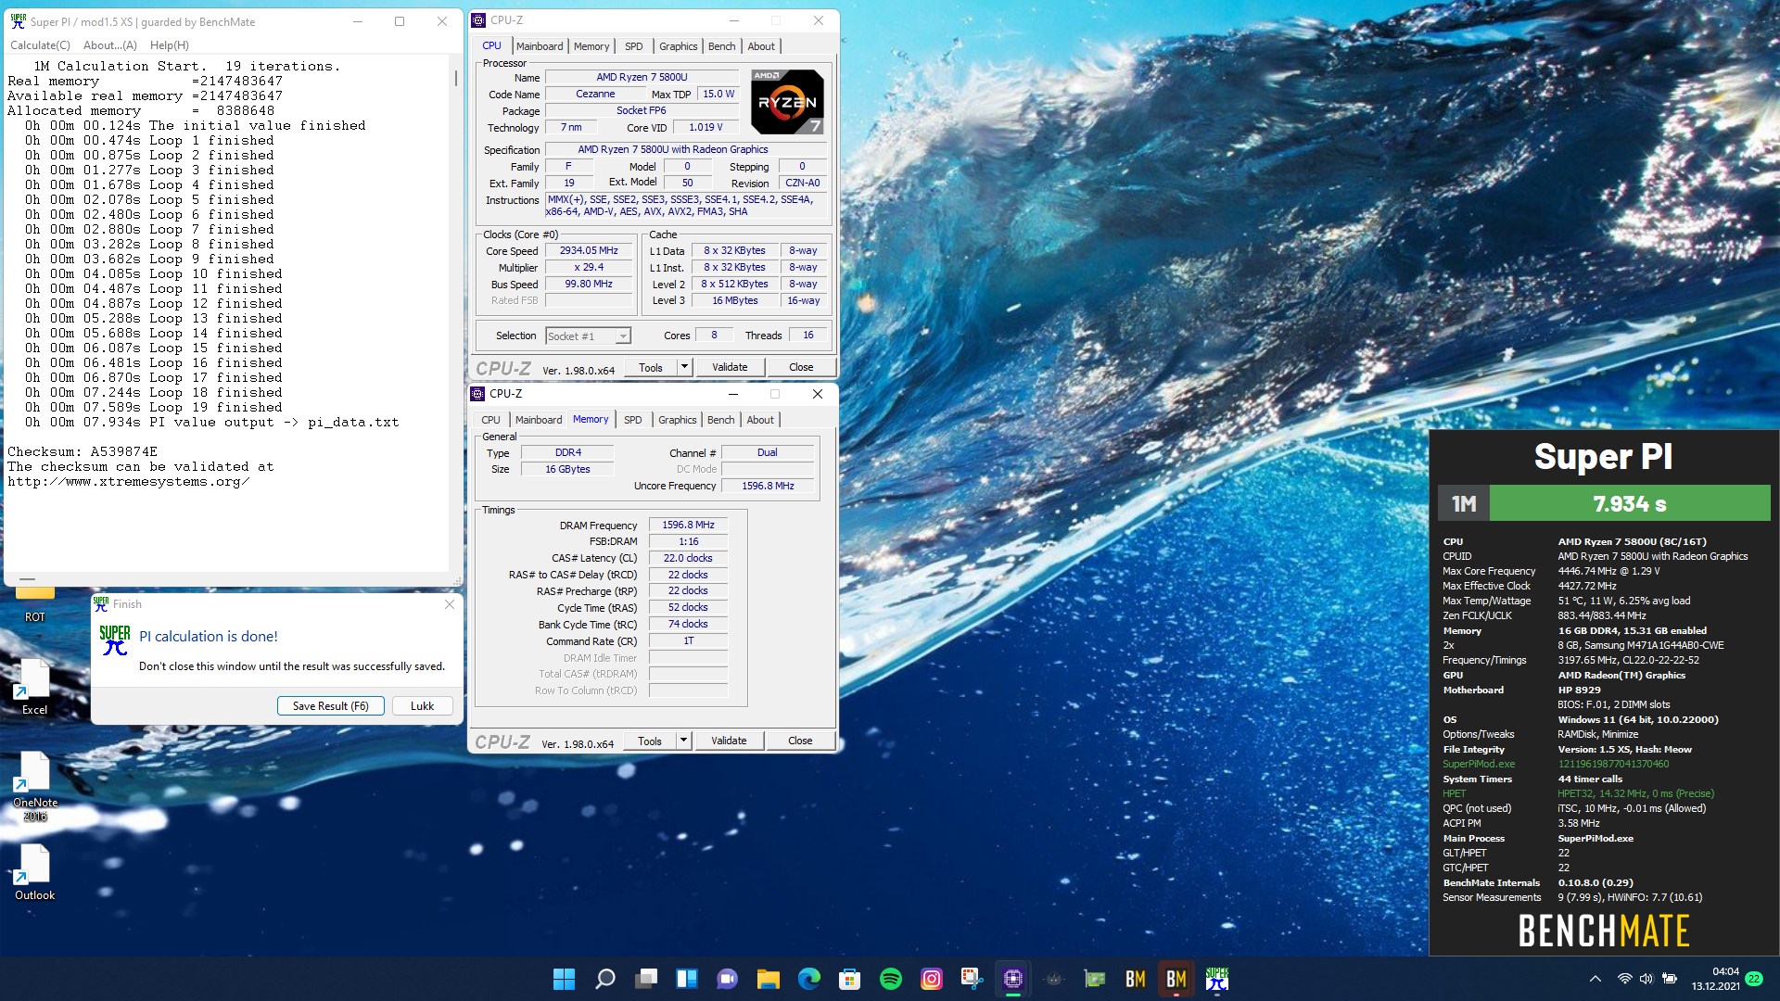Click Close button in top CPU-Z window
This screenshot has width=1780, height=1001.
click(x=801, y=368)
